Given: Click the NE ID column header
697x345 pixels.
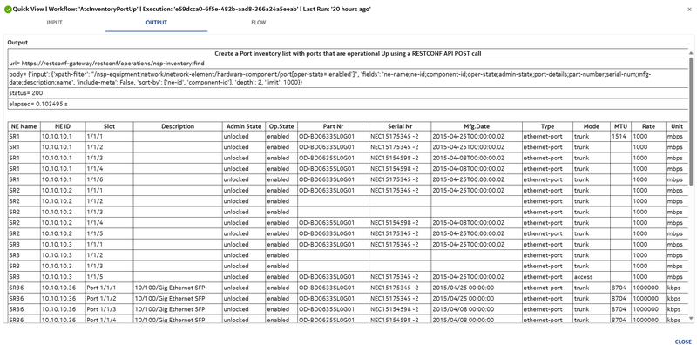Looking at the screenshot, I should 63,126.
